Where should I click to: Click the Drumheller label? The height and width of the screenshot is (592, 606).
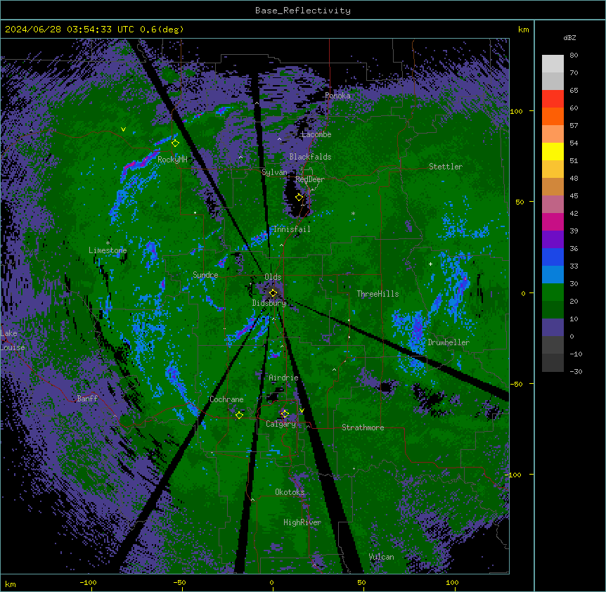449,342
